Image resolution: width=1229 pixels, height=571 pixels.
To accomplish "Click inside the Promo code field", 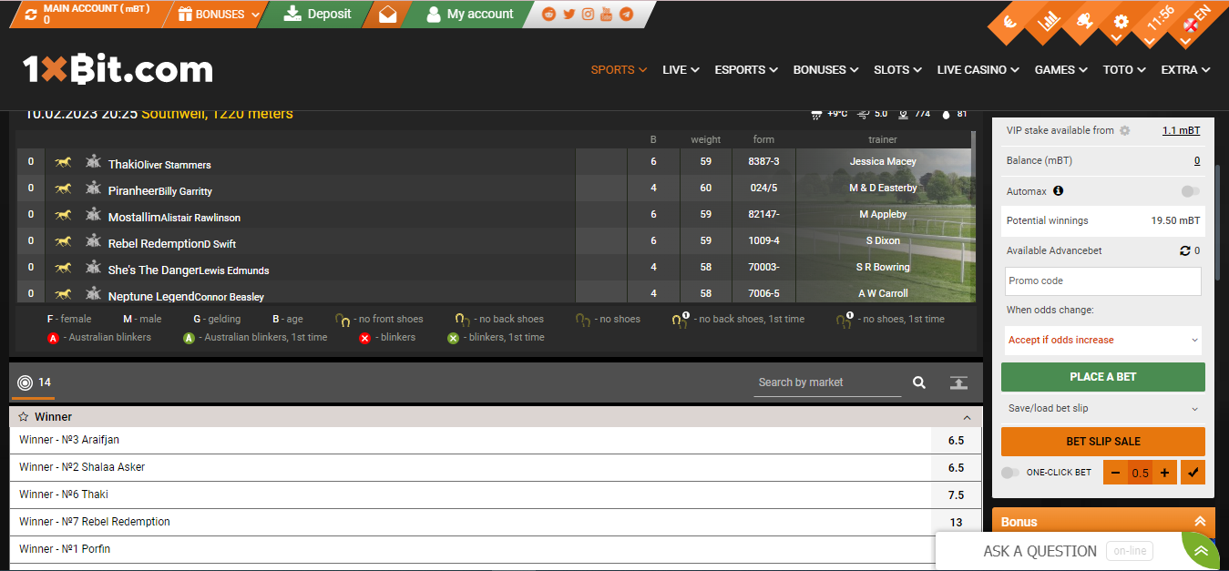I will 1102,281.
